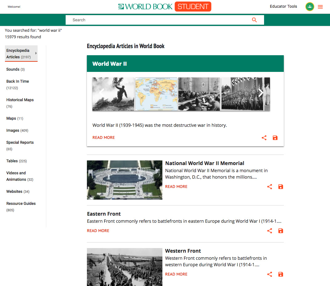Open the world map thumbnail
Viewport: 330px width, 286px height.
click(x=156, y=94)
